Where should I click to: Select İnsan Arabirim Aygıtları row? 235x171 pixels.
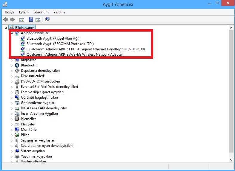point(39,114)
